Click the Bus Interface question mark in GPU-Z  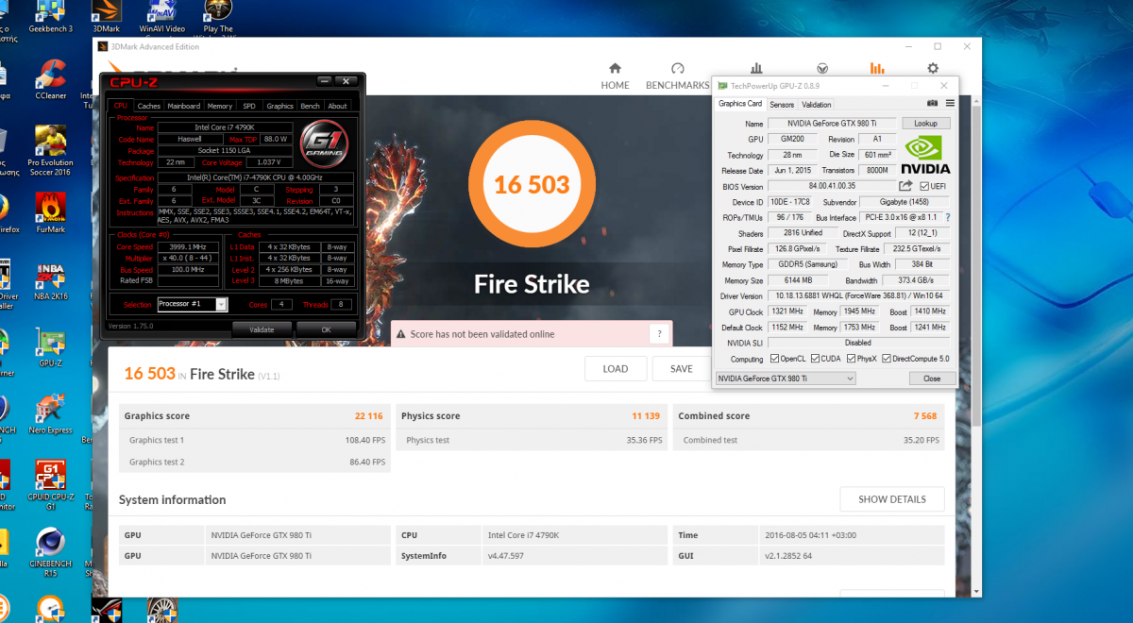coord(947,217)
